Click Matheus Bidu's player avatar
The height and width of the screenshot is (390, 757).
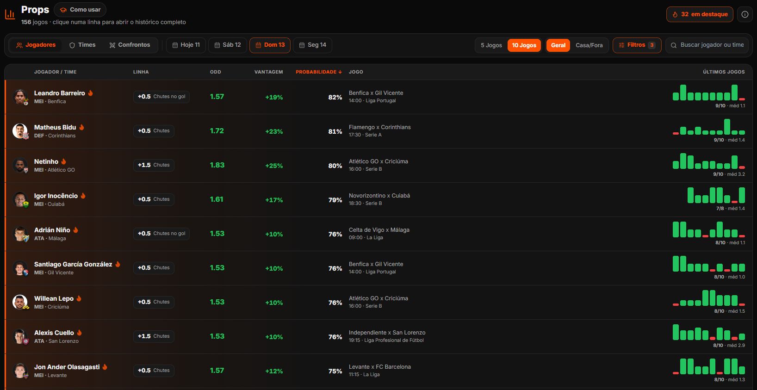tap(20, 131)
